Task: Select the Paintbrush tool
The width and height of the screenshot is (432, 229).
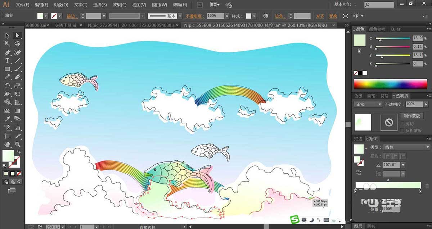Action: pos(17,69)
